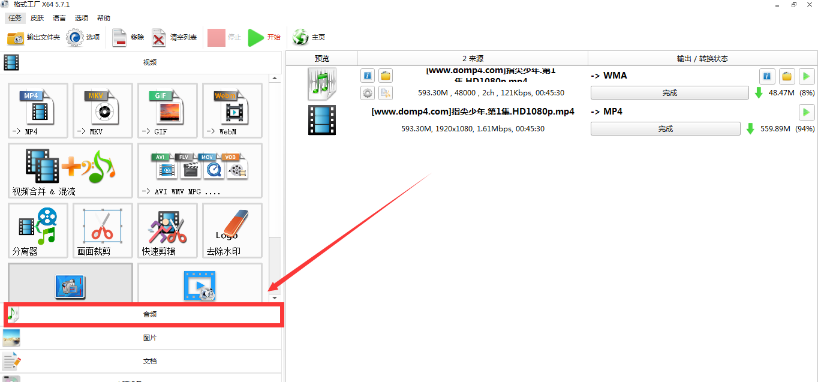
Task: Click the 预览 column header
Action: [322, 58]
